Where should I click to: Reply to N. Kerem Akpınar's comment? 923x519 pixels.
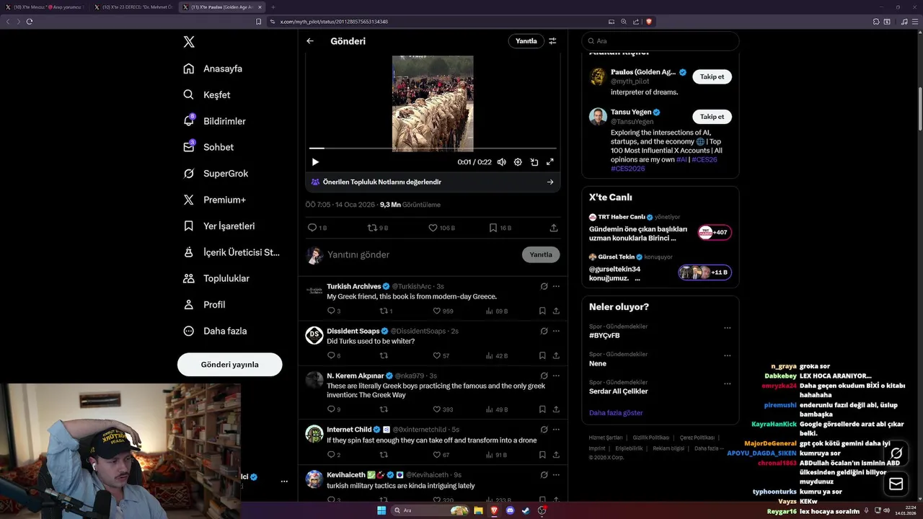[331, 409]
